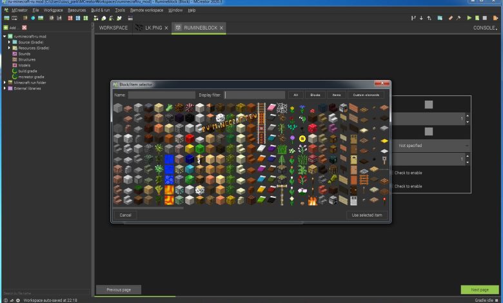This screenshot has width=503, height=303.
Task: Click the red delete X icon beside Add
Action: pyautogui.click(x=25, y=28)
